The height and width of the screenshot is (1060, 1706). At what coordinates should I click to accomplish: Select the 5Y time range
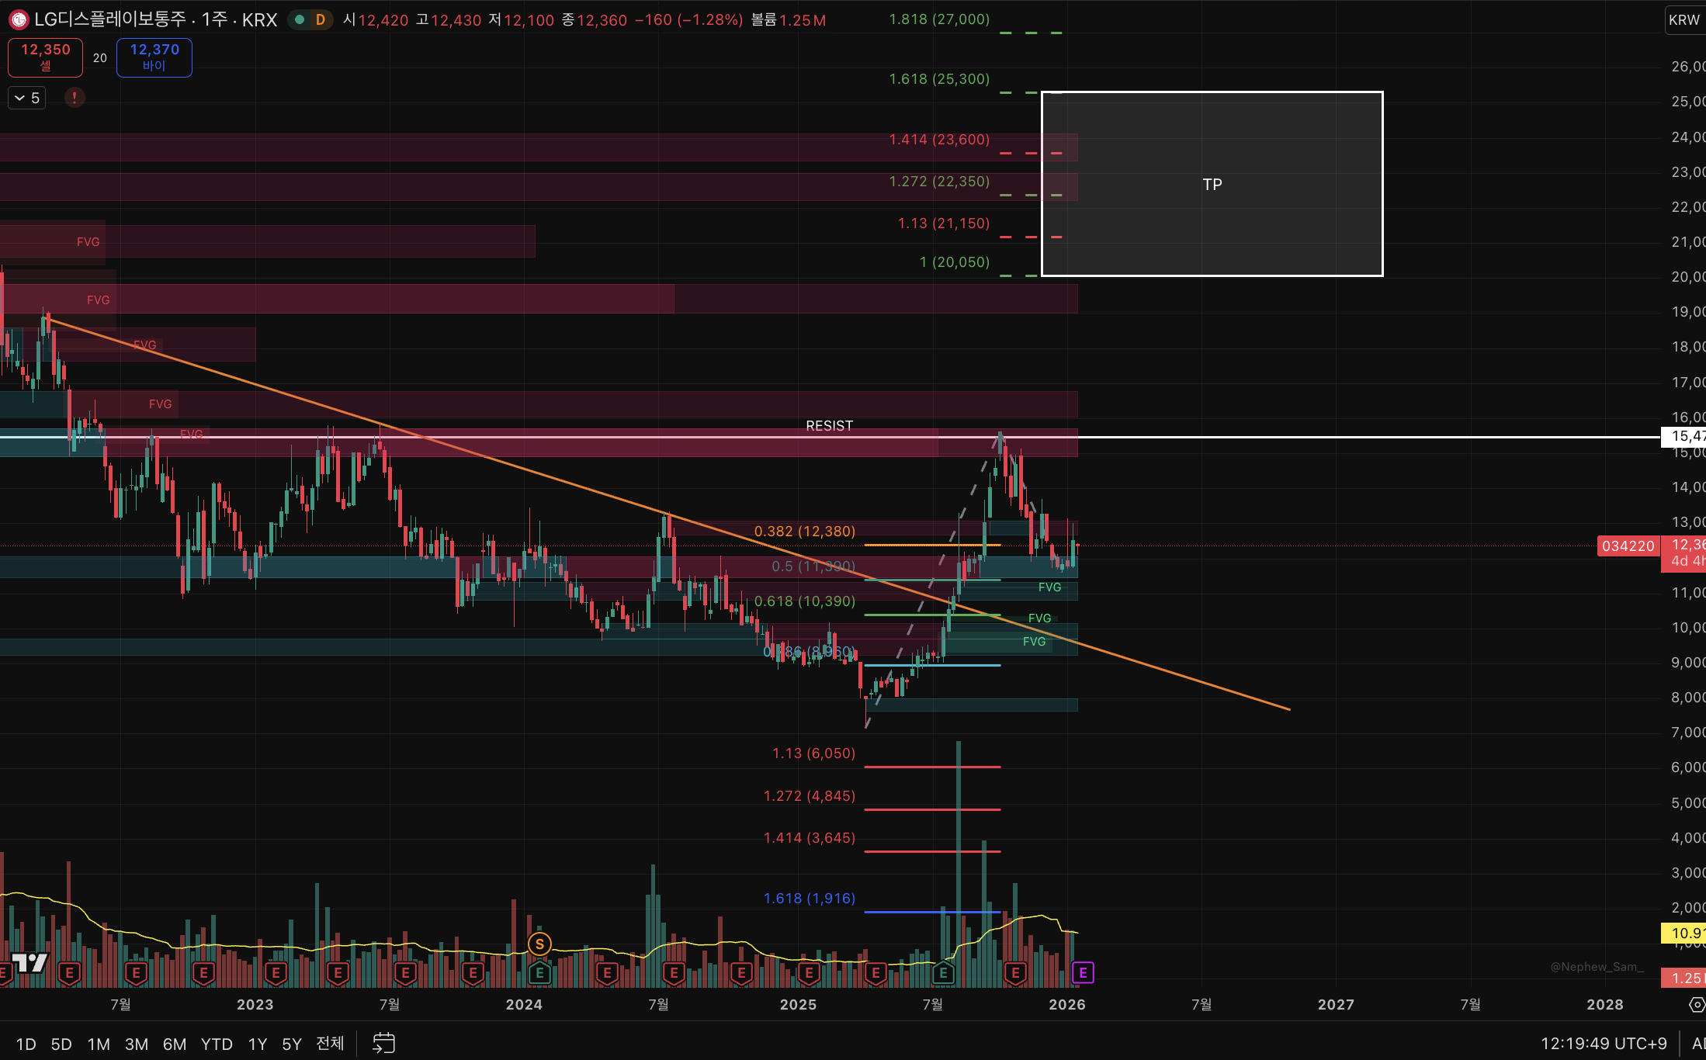coord(291,1044)
